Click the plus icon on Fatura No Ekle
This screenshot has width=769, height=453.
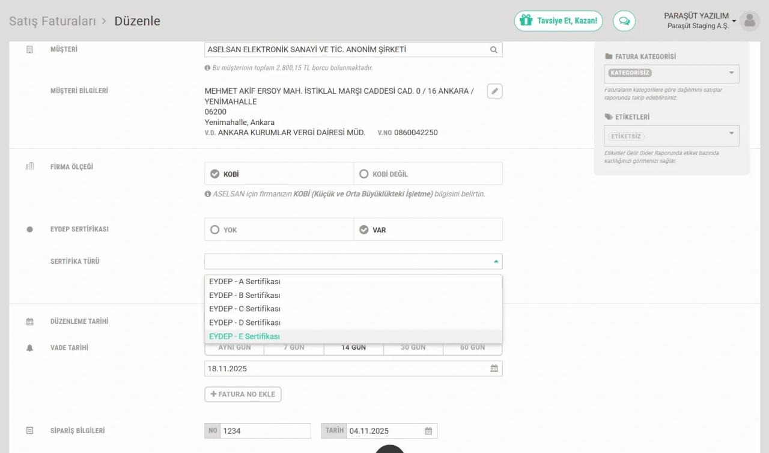pos(213,394)
